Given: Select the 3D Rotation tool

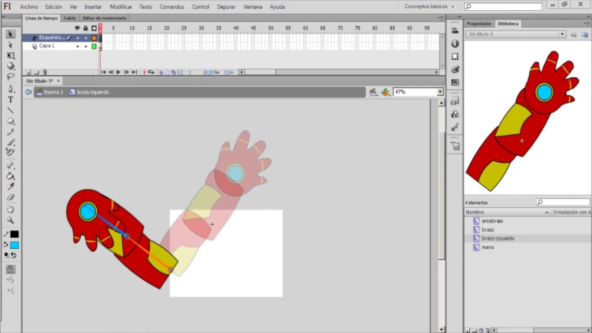Looking at the screenshot, I should click(10, 66).
